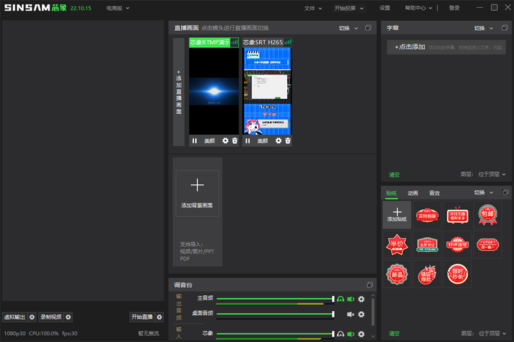
Task: Open the 文件 menu
Action: coord(313,8)
